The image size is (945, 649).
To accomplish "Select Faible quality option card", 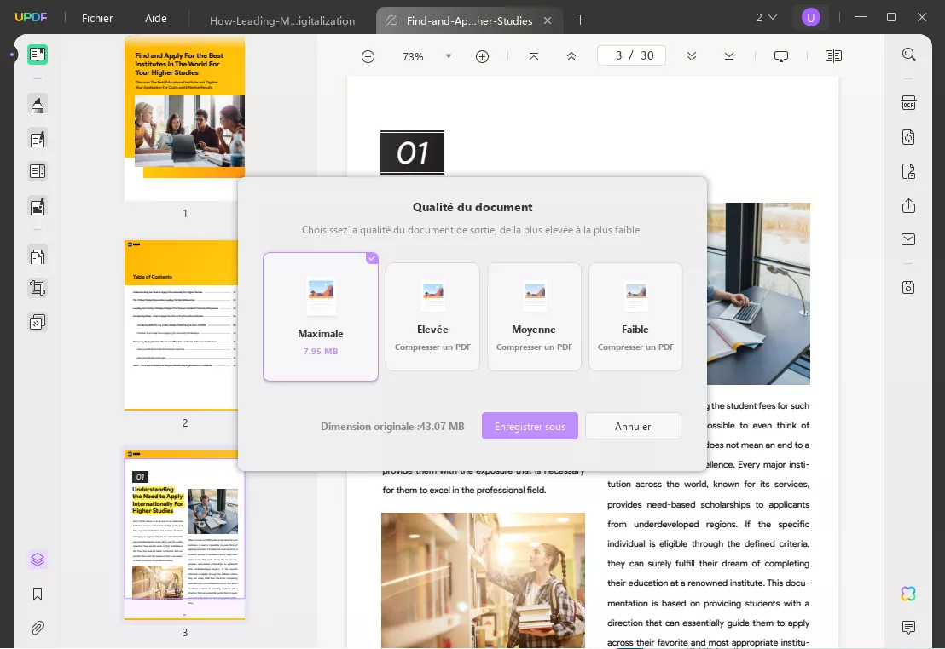I will coord(635,317).
